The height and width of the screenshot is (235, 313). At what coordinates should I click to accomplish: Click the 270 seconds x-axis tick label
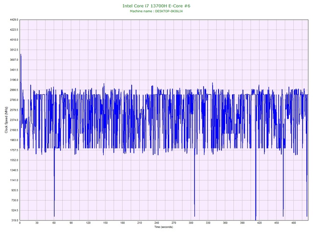point(174,223)
